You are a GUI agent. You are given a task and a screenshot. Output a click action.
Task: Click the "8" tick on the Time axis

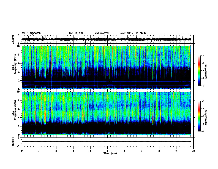tap(159, 151)
